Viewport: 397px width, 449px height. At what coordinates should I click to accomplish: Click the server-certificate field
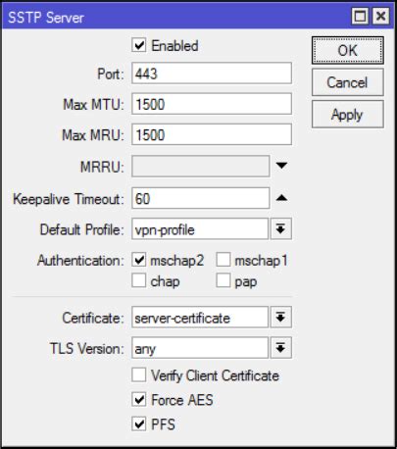200,317
